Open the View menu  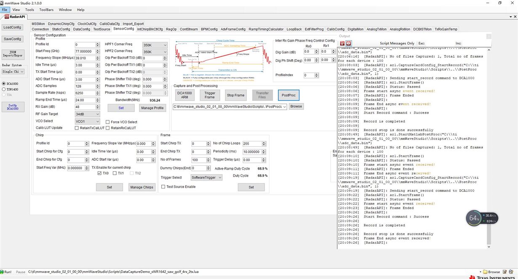click(x=16, y=10)
